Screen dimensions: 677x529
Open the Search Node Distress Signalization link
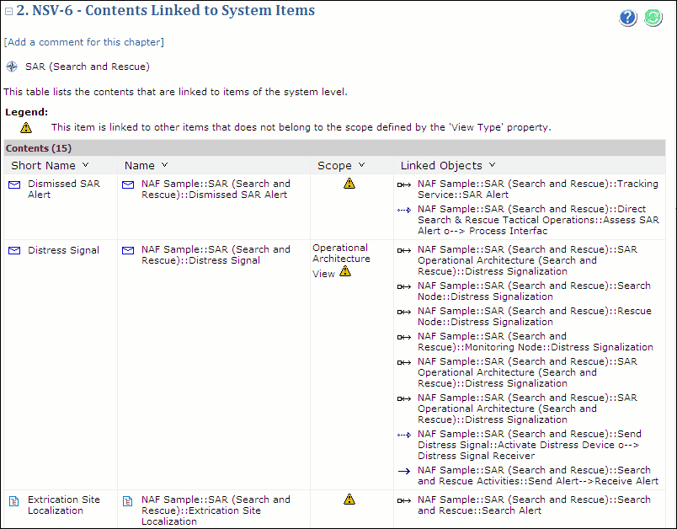534,291
